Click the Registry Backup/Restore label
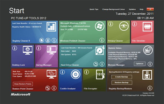Viewport: 164px width, 104px height. [x=120, y=89]
